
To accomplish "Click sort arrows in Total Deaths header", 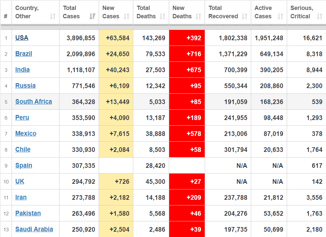I will click(x=163, y=16).
